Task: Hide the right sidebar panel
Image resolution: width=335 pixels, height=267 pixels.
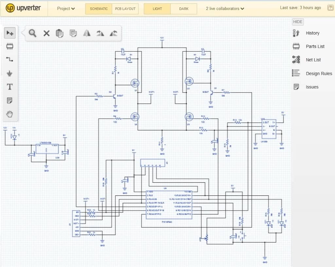Action: coord(297,22)
